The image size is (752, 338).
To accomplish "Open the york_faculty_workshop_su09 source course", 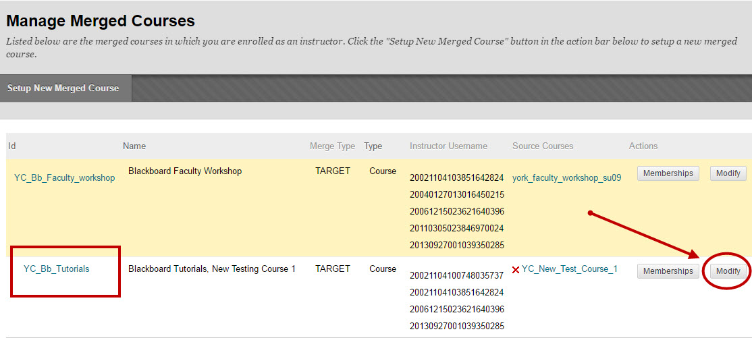I will [566, 178].
